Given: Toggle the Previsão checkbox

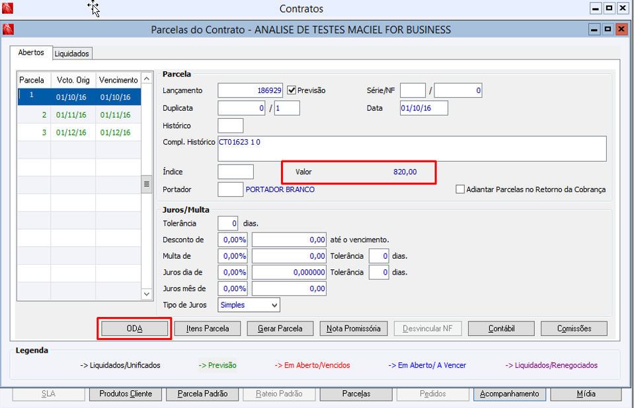Looking at the screenshot, I should tap(292, 90).
